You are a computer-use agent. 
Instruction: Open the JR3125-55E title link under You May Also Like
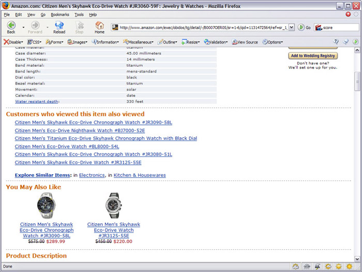(114, 230)
